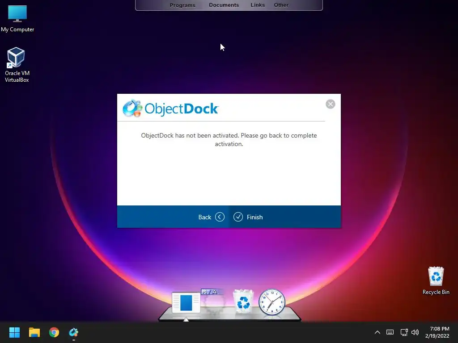Open the Programs tab in the top dock

182,5
